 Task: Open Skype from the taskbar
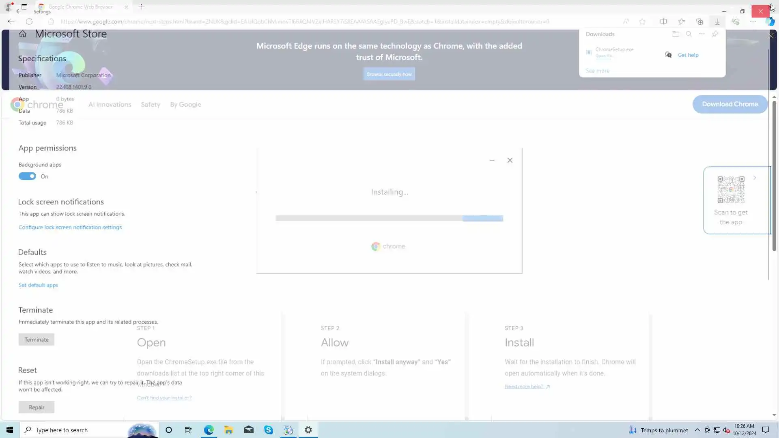tap(269, 430)
